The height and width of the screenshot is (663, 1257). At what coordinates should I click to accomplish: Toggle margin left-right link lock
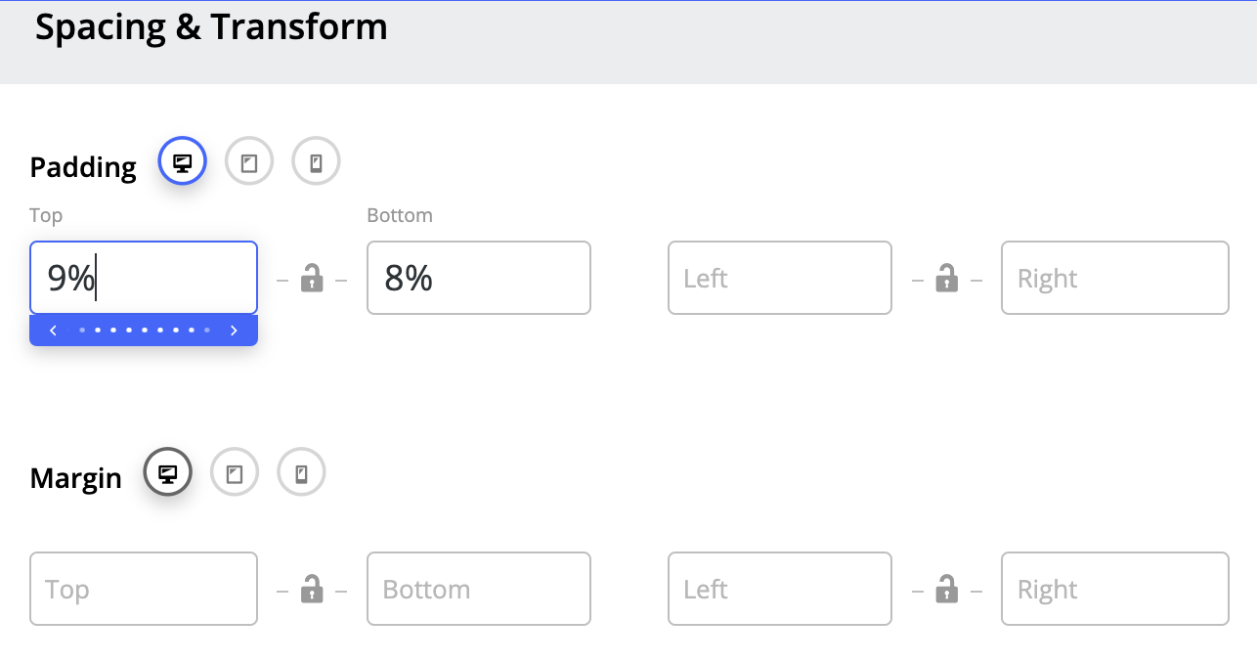pos(946,589)
